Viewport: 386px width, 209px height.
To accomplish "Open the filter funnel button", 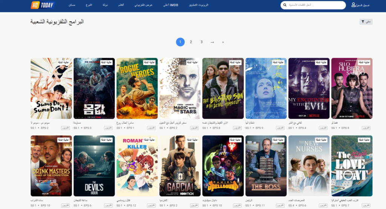I will [366, 22].
